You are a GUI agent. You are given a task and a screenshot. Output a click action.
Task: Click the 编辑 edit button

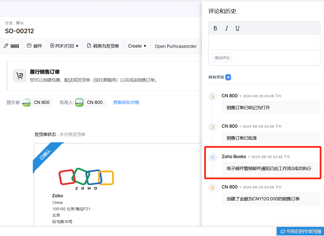coord(12,46)
